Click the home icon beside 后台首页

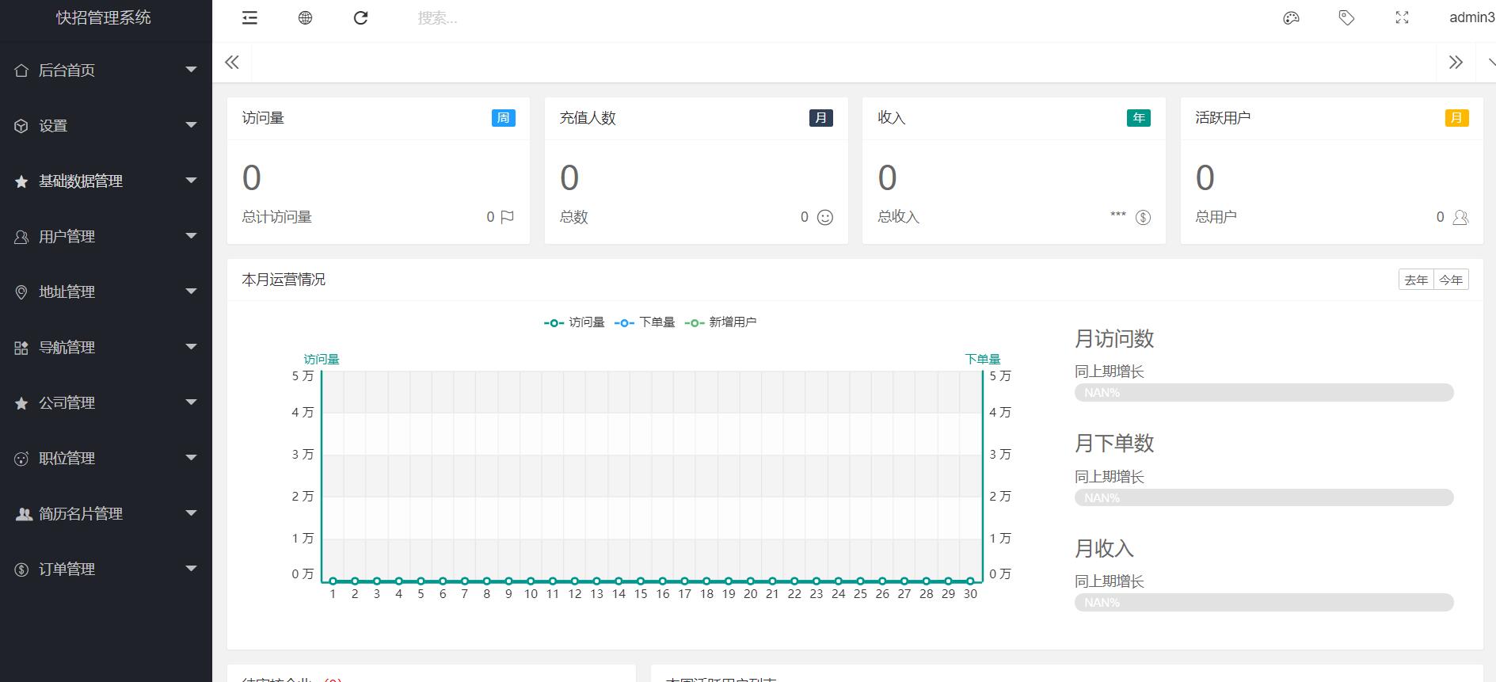click(x=21, y=70)
